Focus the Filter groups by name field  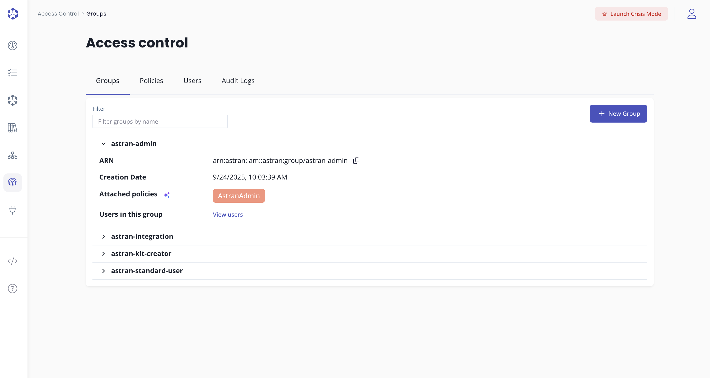pos(160,121)
